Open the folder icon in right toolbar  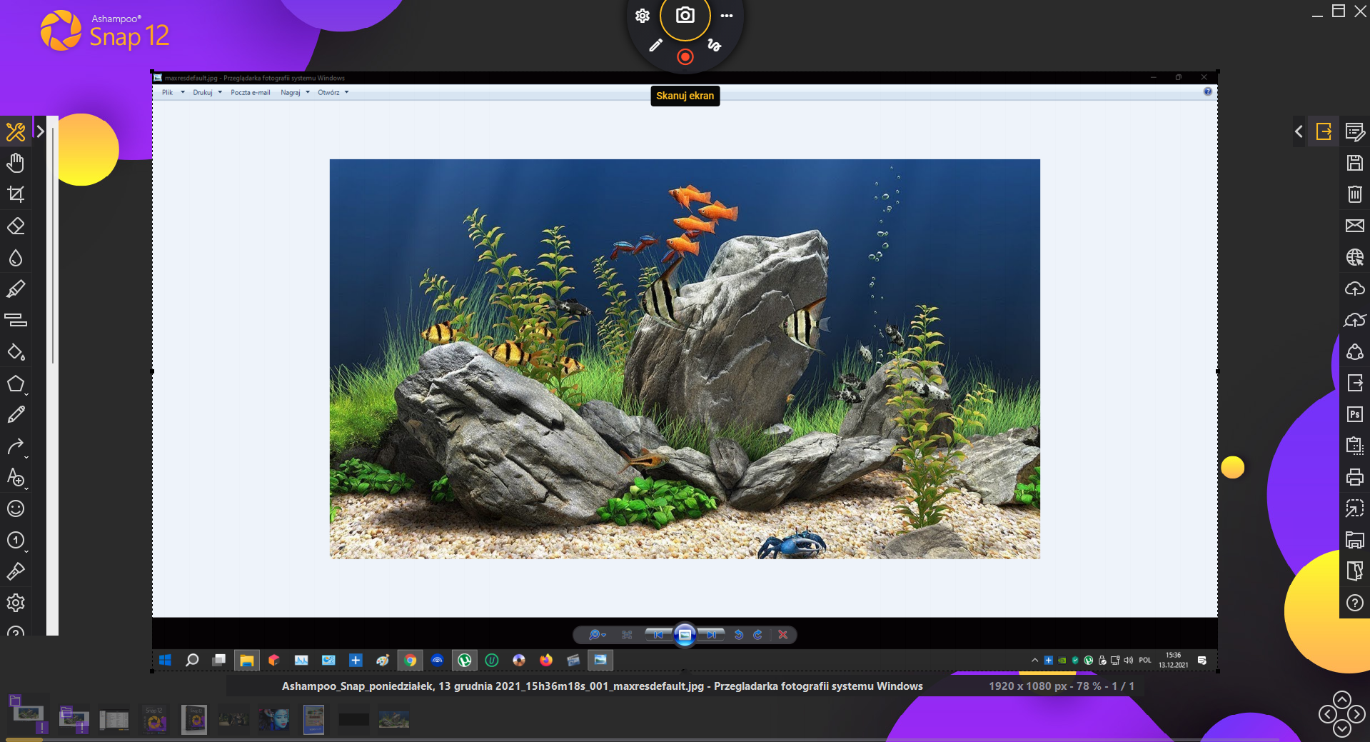pos(1355,540)
